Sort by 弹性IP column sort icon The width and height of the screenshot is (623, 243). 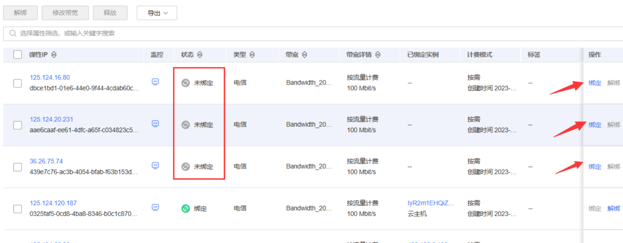click(x=54, y=55)
